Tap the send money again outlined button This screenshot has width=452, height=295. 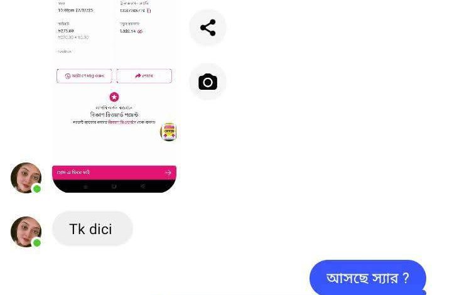tap(84, 76)
